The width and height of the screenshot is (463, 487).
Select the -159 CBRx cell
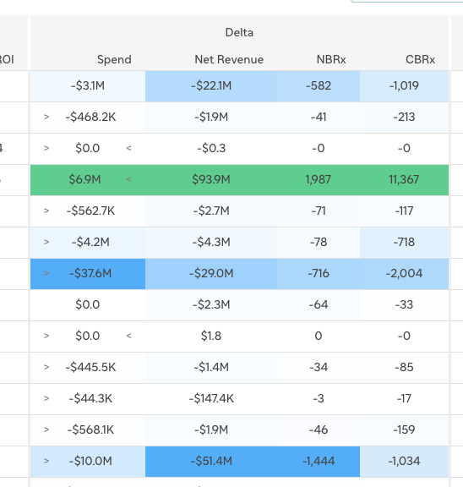click(404, 430)
